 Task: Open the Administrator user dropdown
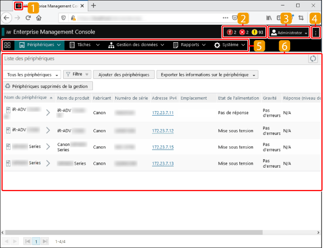[289, 32]
